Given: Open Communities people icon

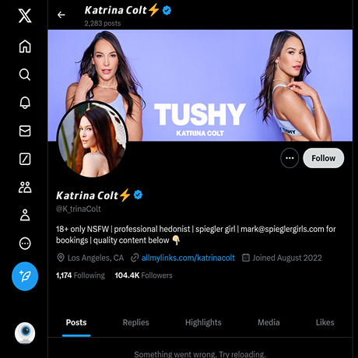Looking at the screenshot, I should 25,187.
